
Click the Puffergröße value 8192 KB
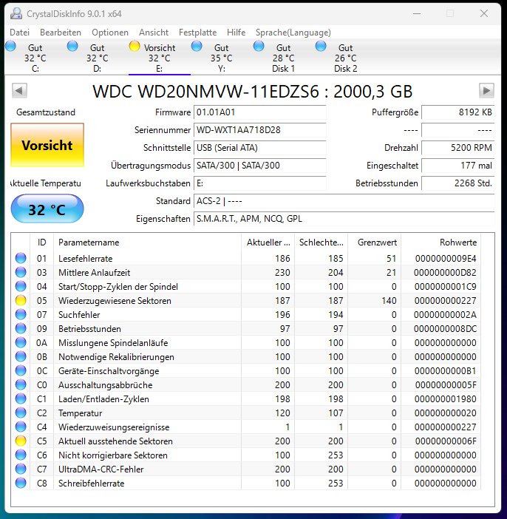coord(458,112)
